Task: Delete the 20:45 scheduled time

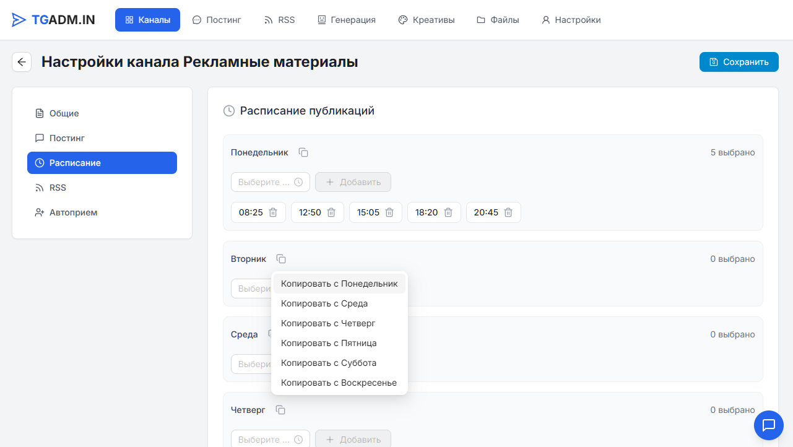Action: (x=508, y=212)
